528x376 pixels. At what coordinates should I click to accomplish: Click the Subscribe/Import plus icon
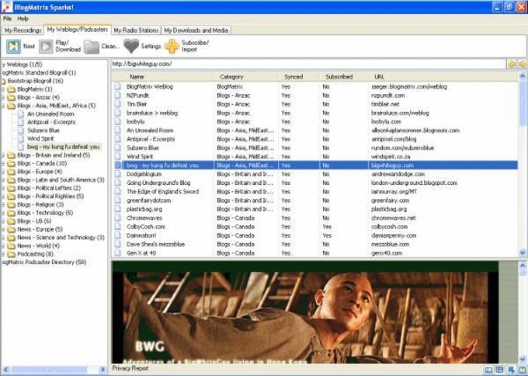click(x=172, y=46)
